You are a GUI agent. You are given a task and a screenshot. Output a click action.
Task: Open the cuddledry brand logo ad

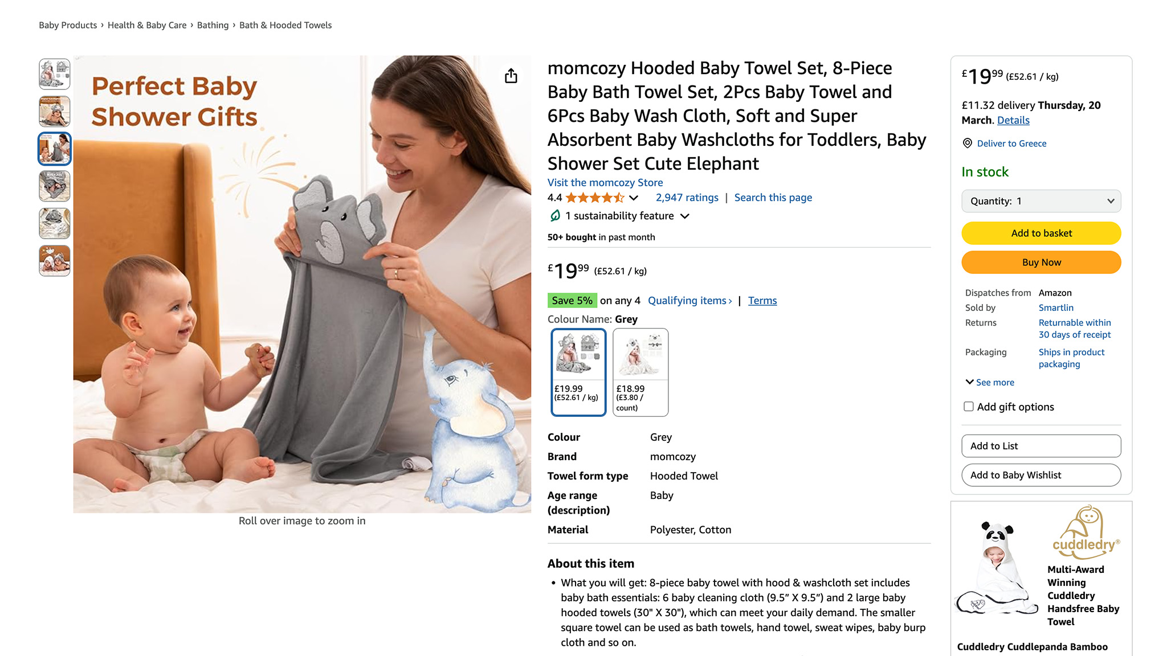[x=1086, y=530]
